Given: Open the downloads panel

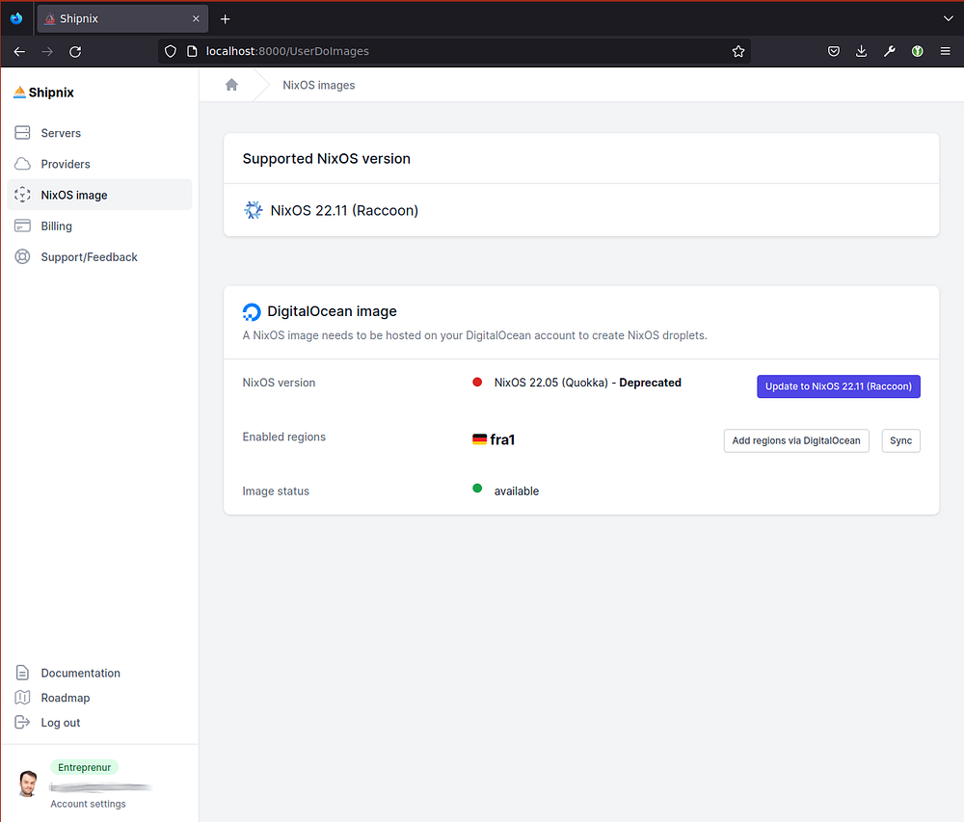Looking at the screenshot, I should 861,52.
